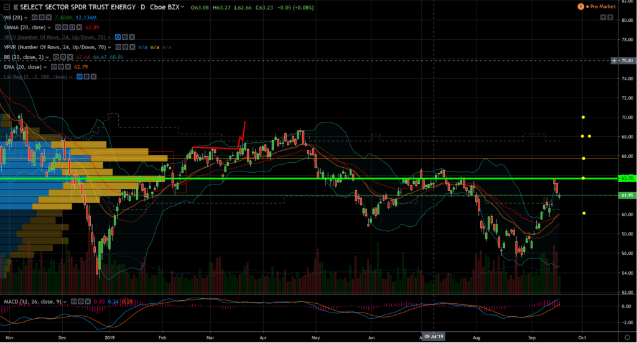Click the EMA (20, close) indicator name
637x343 pixels.
click(23, 67)
